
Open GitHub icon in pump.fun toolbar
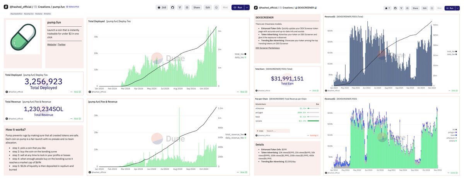coord(172,7)
